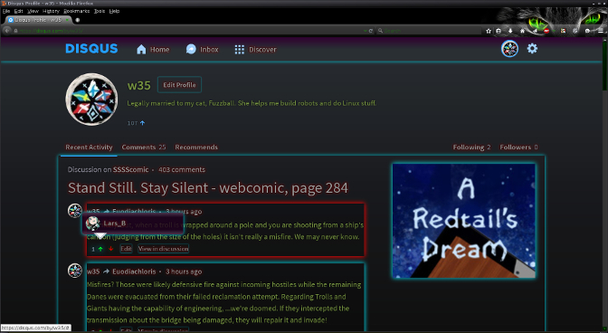Downvote the first comment with red arrow

coord(111,249)
